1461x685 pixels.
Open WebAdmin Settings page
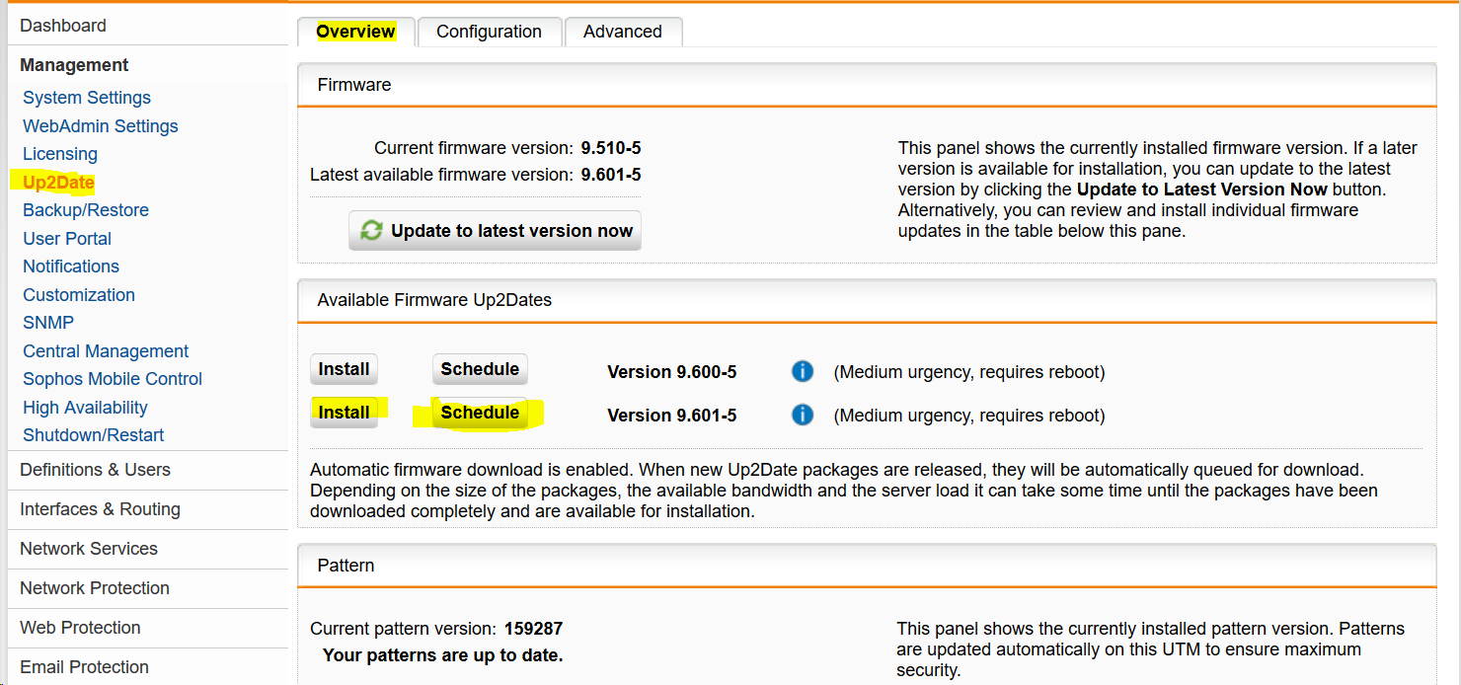(x=101, y=126)
